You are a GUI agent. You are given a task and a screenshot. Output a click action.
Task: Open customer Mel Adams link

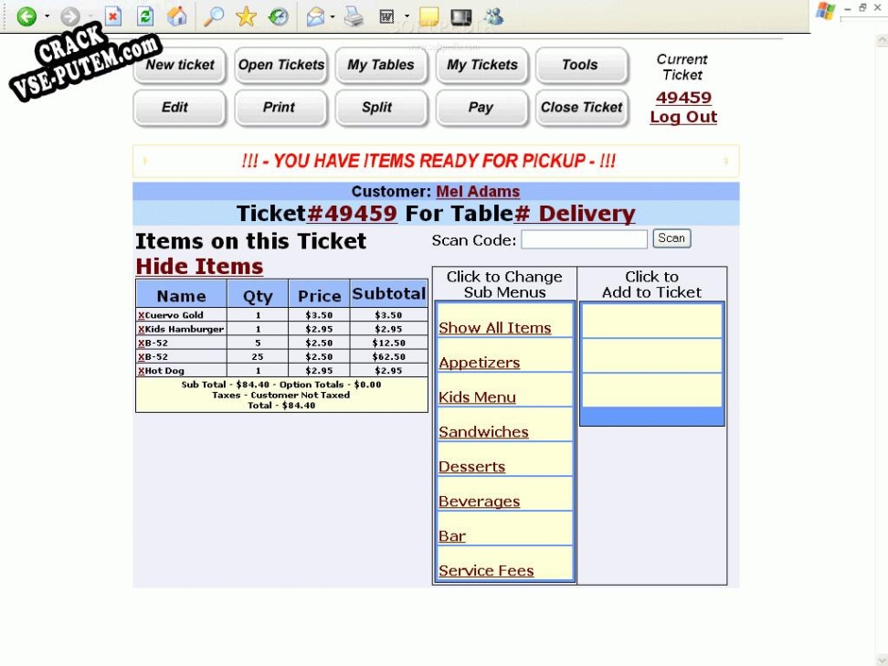(478, 192)
